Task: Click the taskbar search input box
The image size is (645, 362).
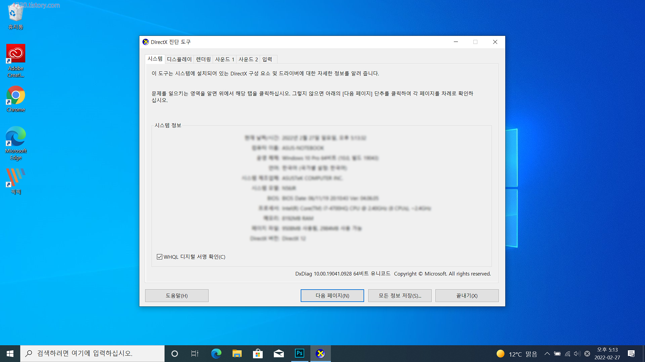Action: click(92, 353)
